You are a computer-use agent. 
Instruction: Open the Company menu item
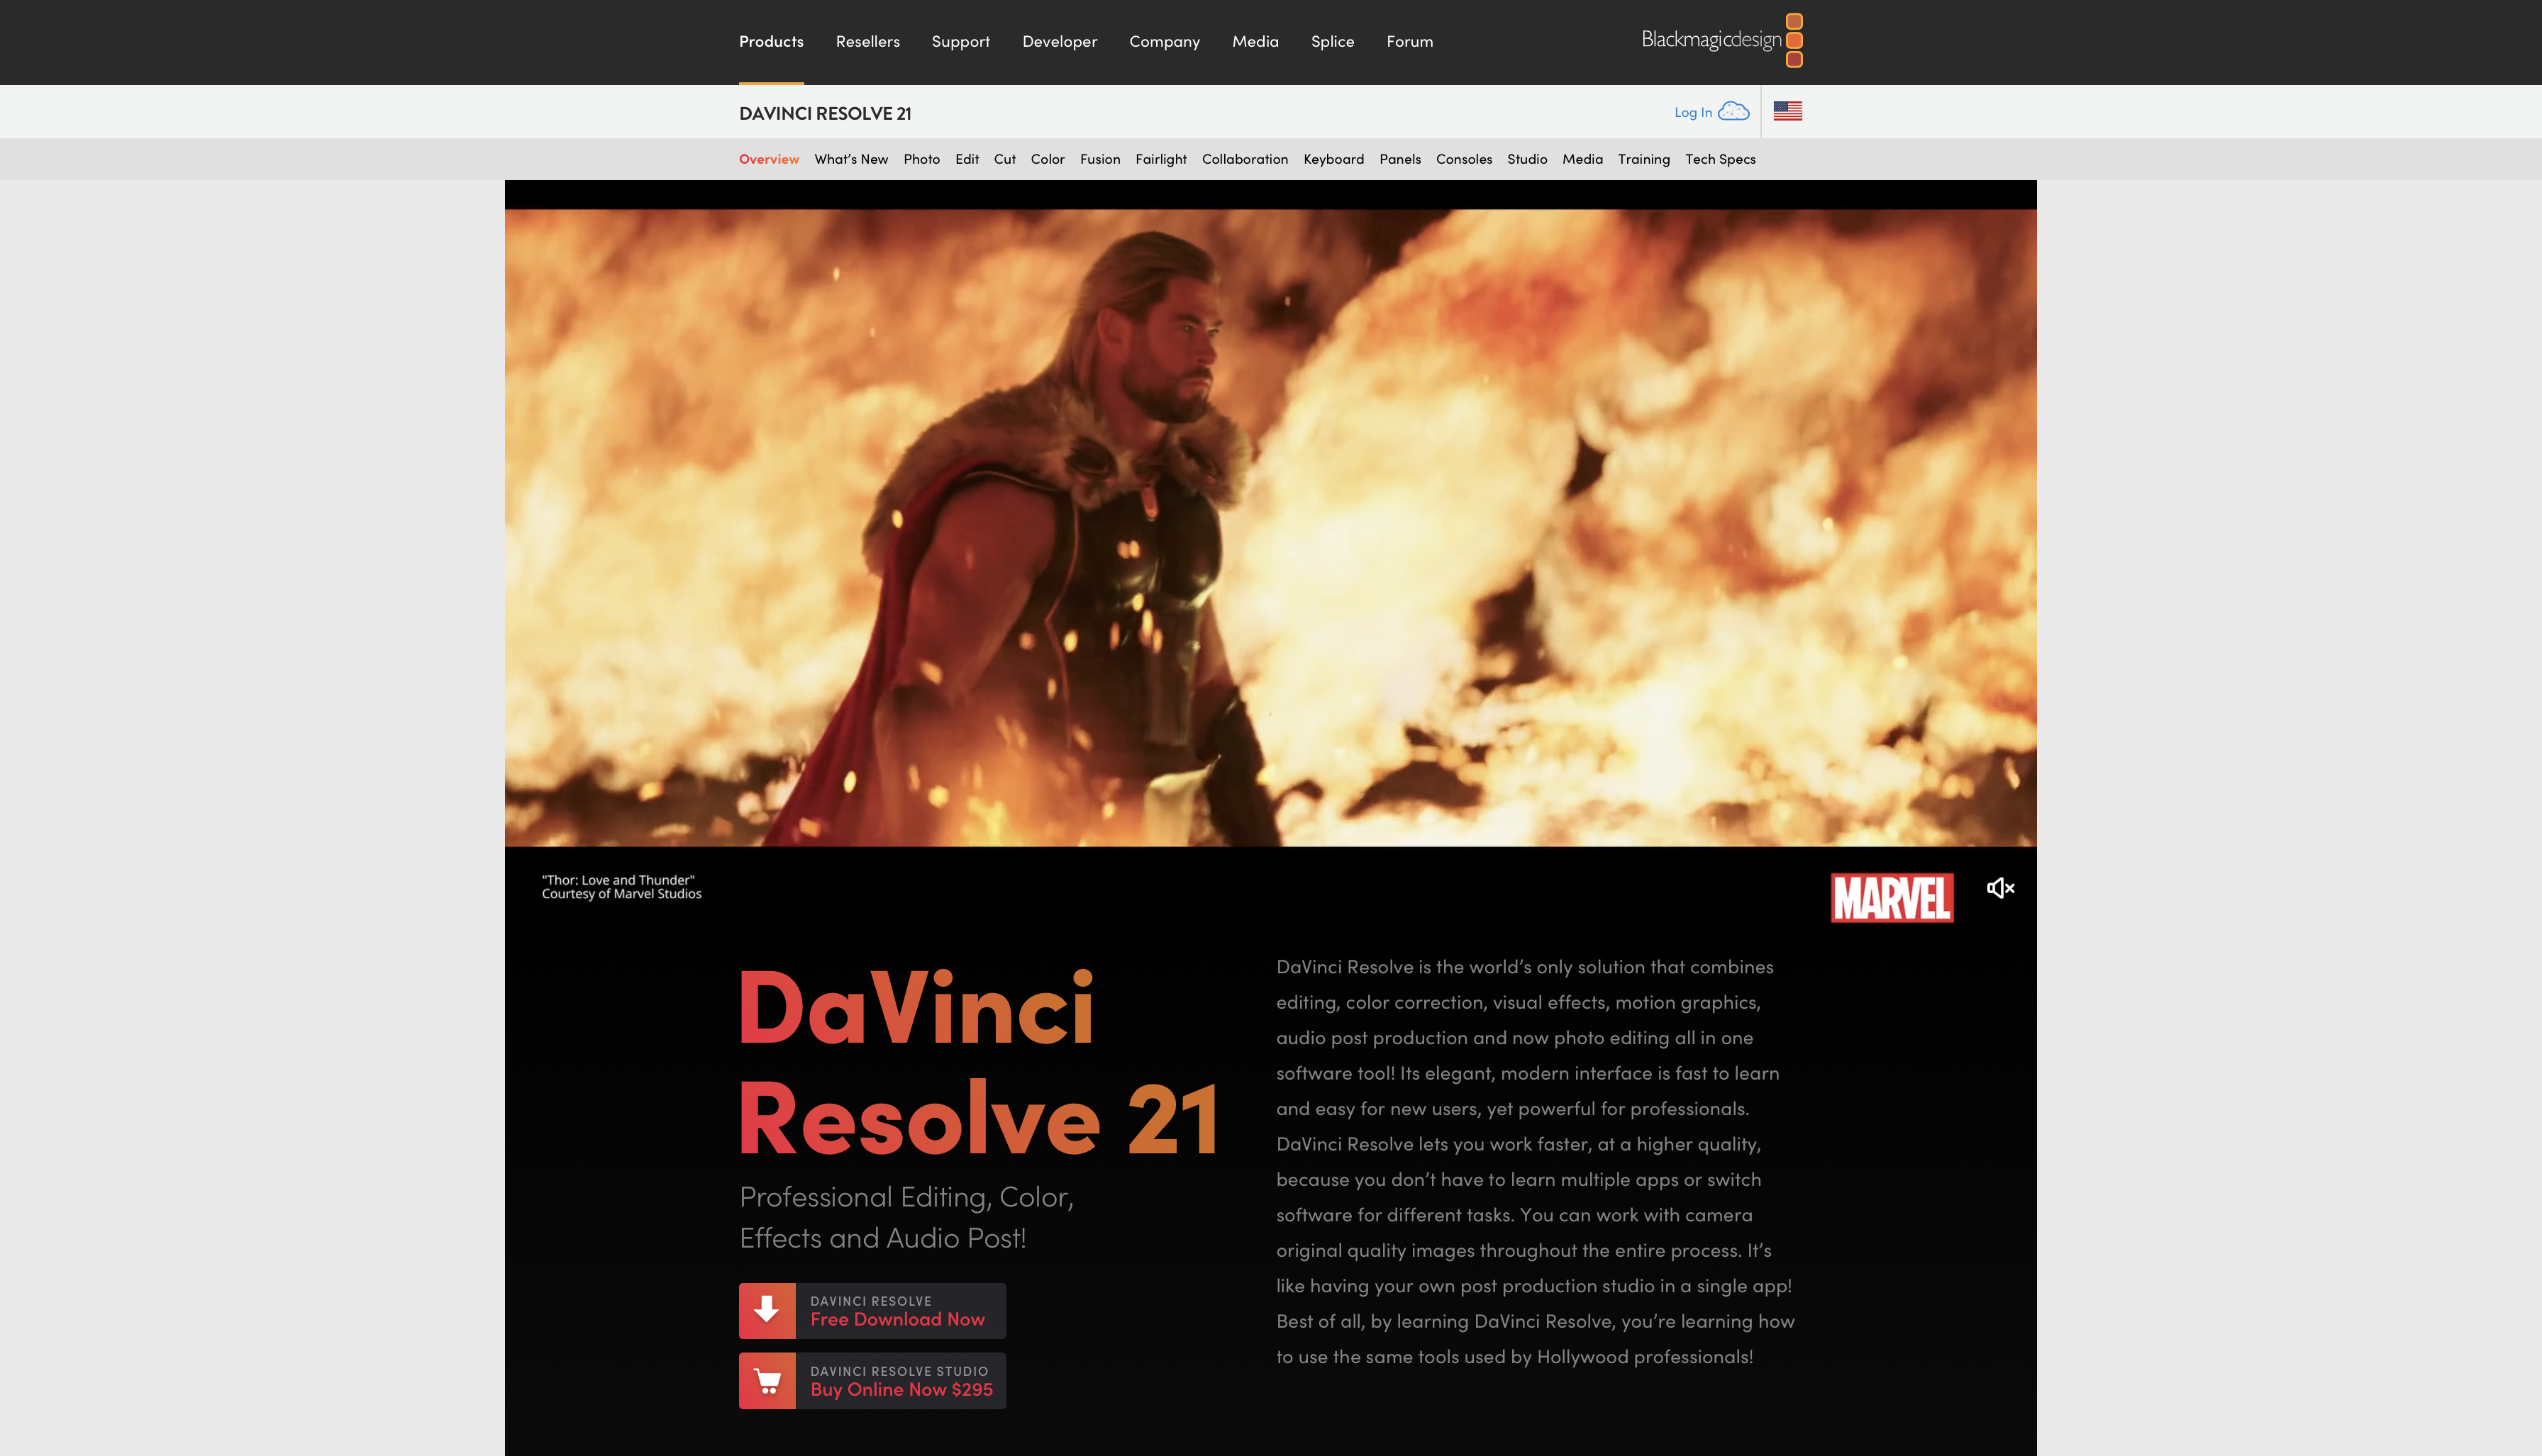[x=1165, y=41]
